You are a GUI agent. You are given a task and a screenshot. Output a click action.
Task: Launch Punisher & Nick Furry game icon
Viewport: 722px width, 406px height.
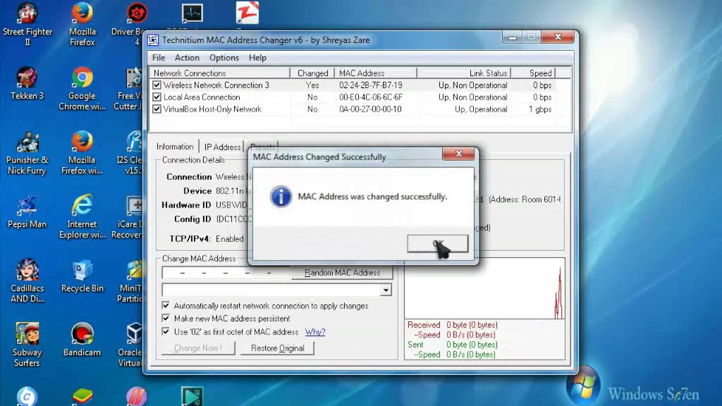tap(27, 153)
